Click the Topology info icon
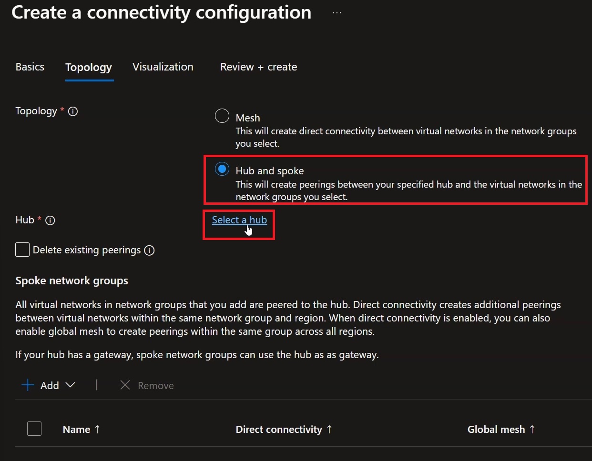Viewport: 592px width, 461px height. pyautogui.click(x=73, y=111)
